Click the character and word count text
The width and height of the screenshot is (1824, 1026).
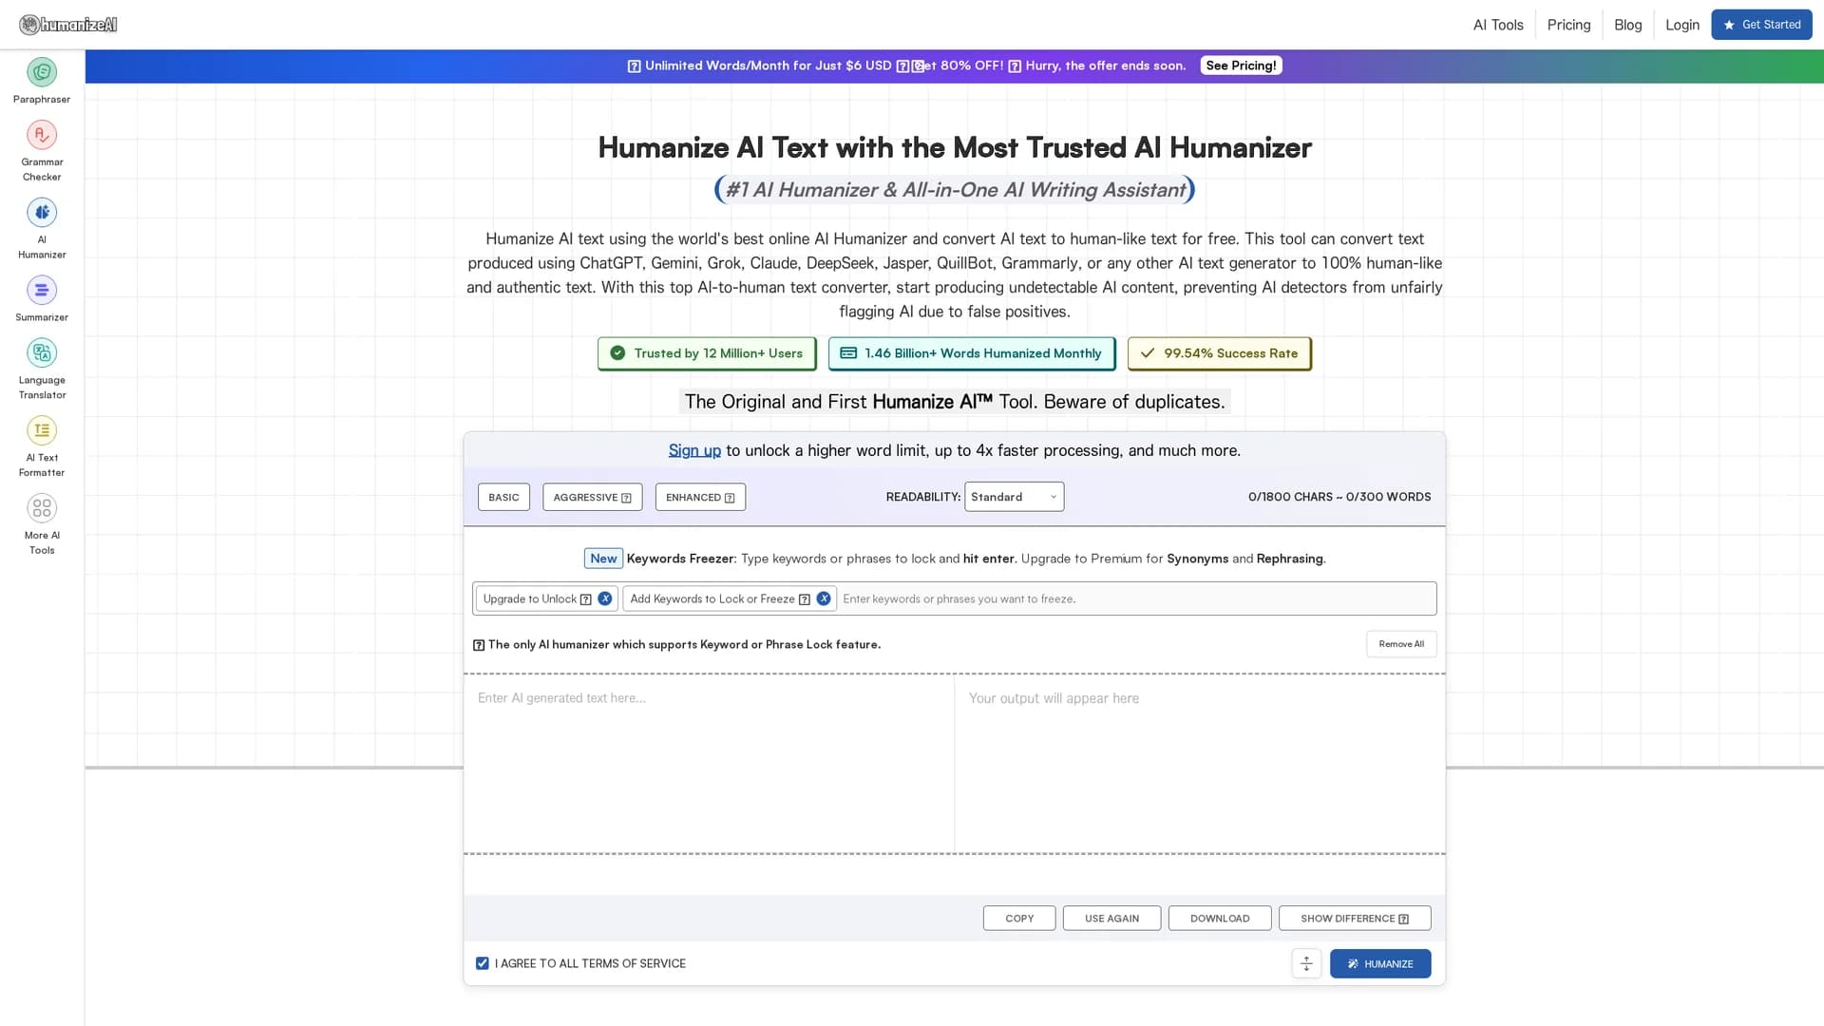coord(1339,497)
